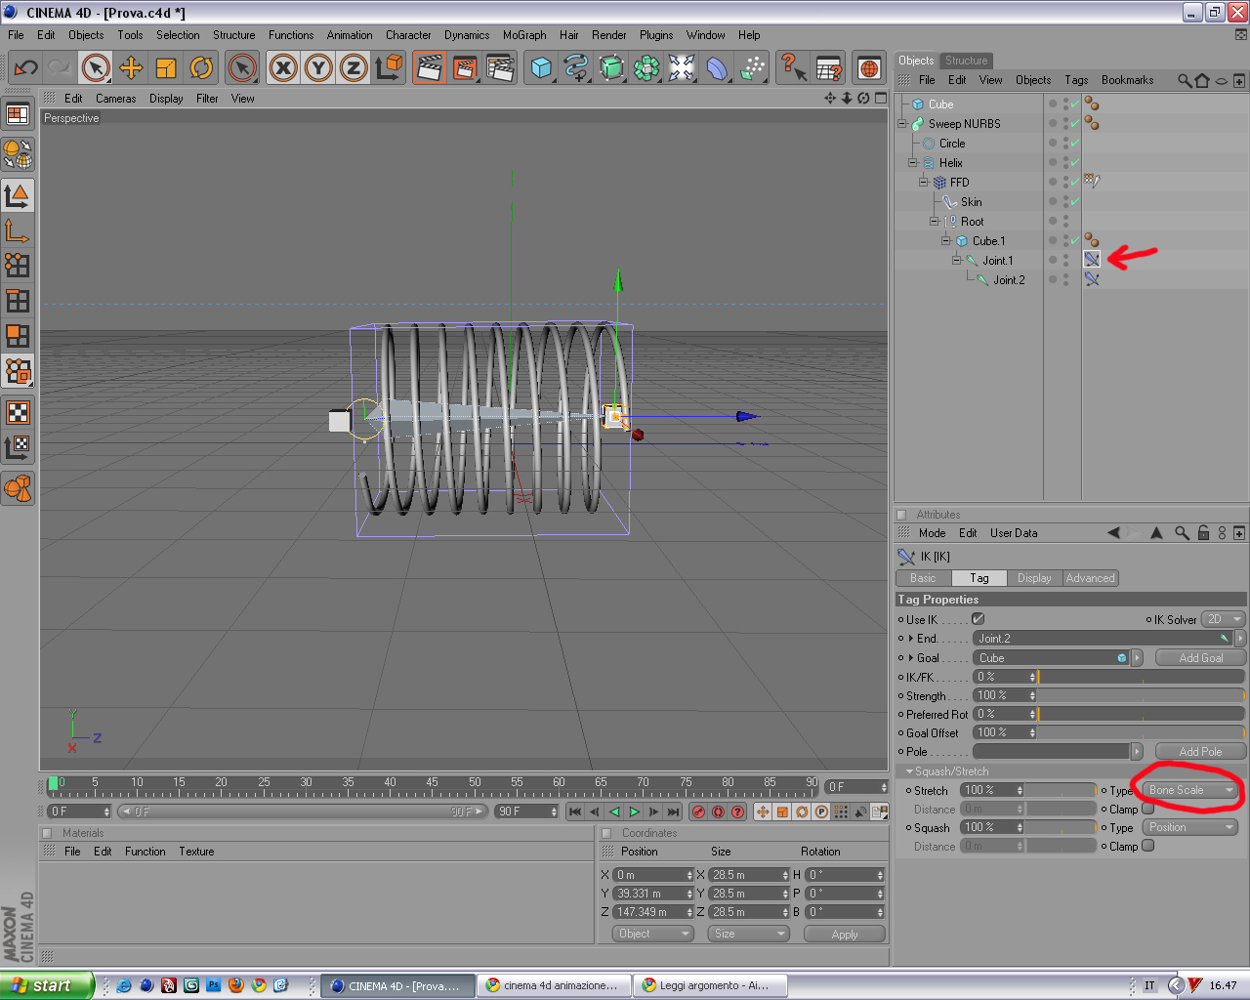Enable the Stretch Clamp checkbox
This screenshot has height=1000, width=1250.
tap(1148, 809)
